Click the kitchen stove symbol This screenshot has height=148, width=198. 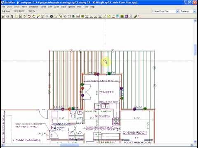pos(116,121)
